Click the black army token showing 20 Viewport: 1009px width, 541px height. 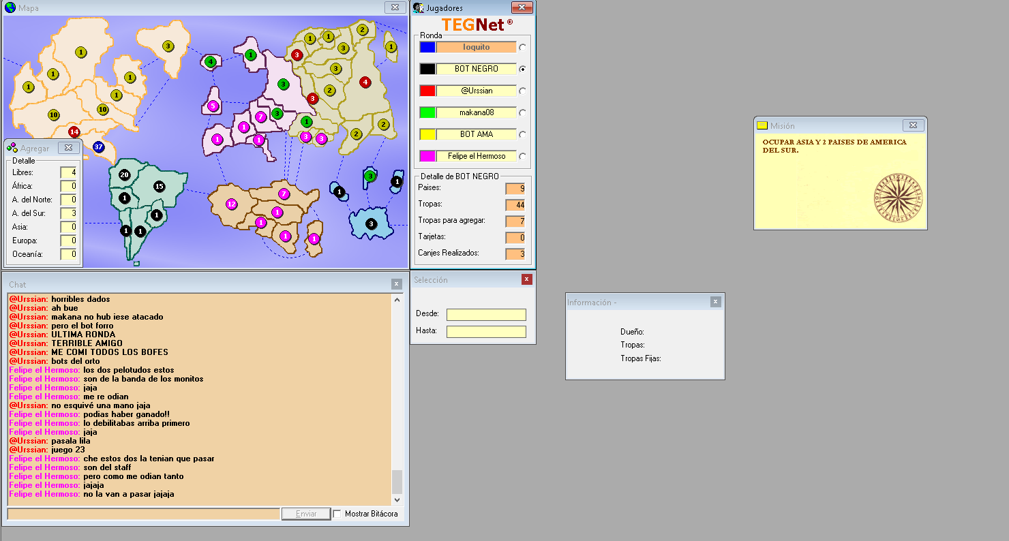pyautogui.click(x=124, y=175)
